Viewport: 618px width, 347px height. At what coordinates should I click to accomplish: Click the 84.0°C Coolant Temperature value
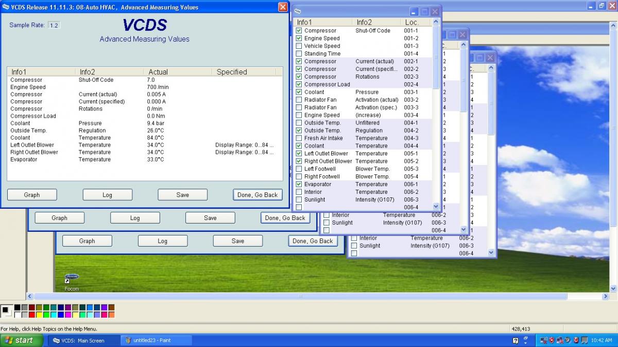tap(156, 137)
